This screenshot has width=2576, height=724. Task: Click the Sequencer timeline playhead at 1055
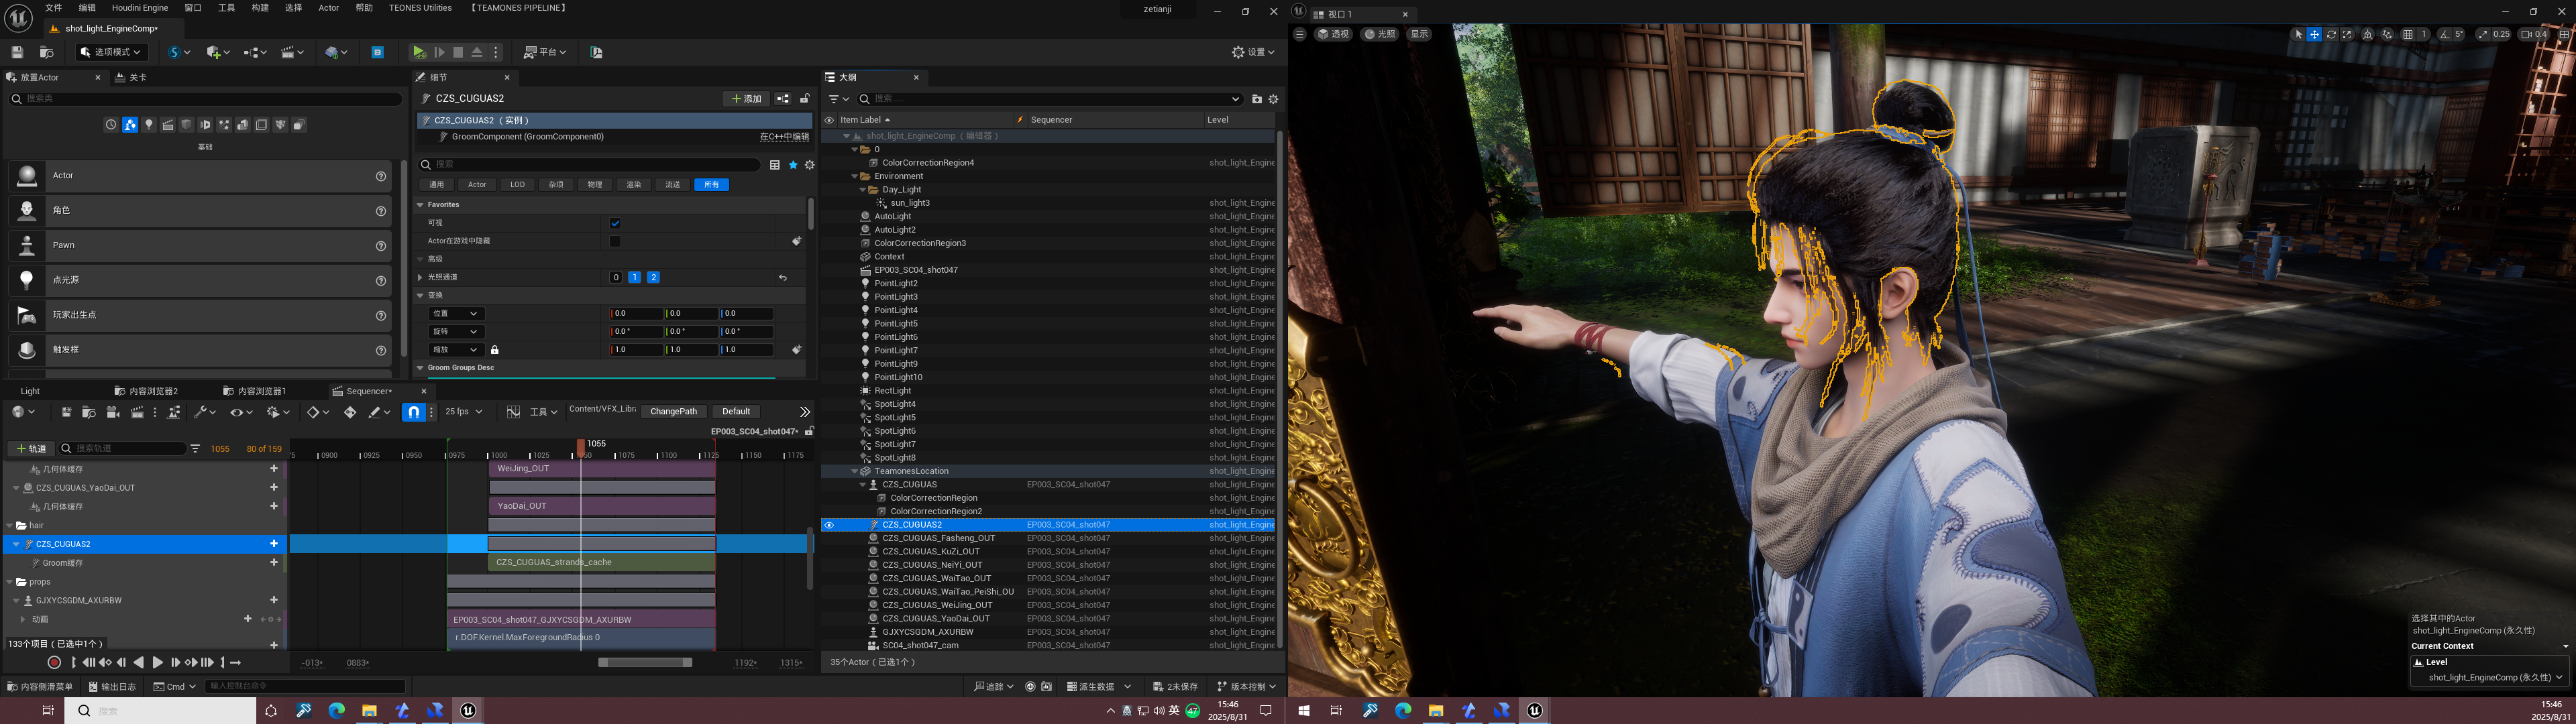click(x=581, y=445)
